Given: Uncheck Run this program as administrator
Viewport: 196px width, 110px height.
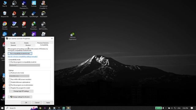Looking at the screenshot, I should pos(10,85).
